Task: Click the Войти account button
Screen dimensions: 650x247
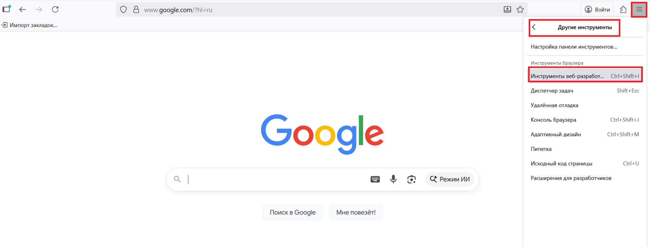Action: (x=597, y=10)
